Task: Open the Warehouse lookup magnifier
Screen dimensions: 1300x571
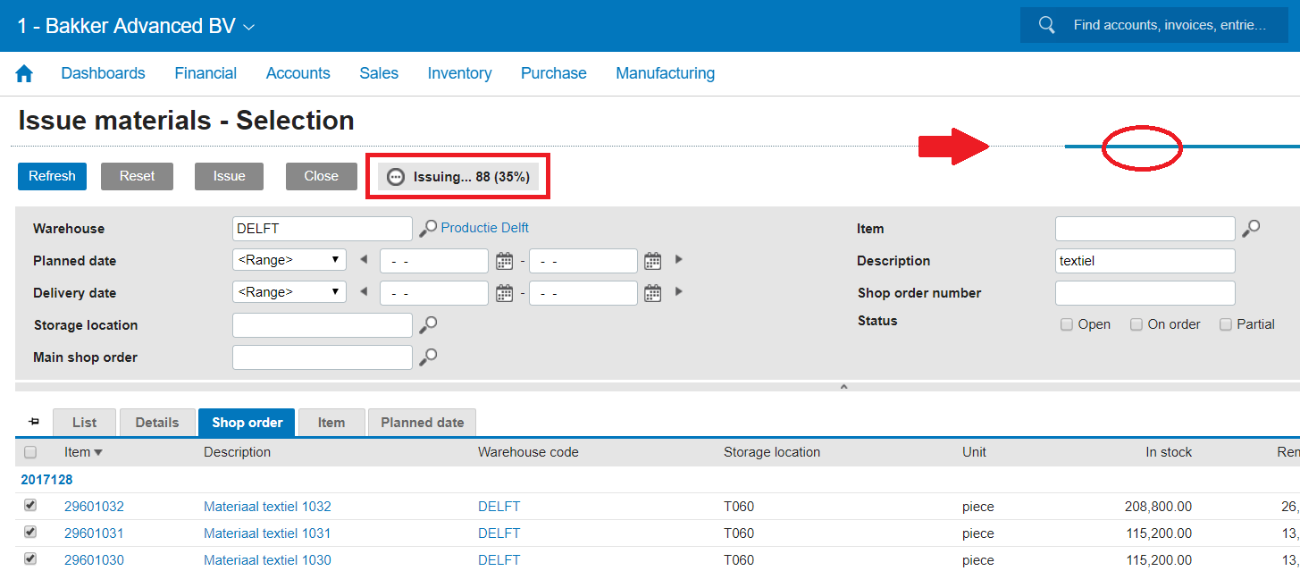Action: tap(429, 229)
